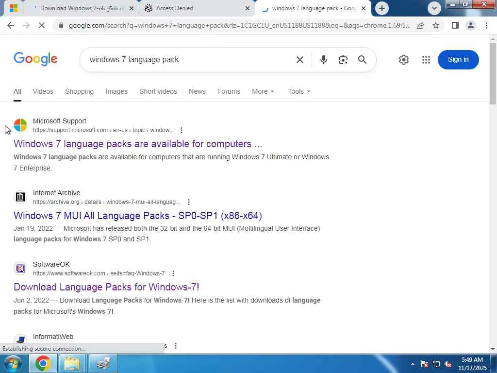Screen dimensions: 497x373
Task: Switch to the 'Download Windows 7' browser tab
Action: click(82, 8)
